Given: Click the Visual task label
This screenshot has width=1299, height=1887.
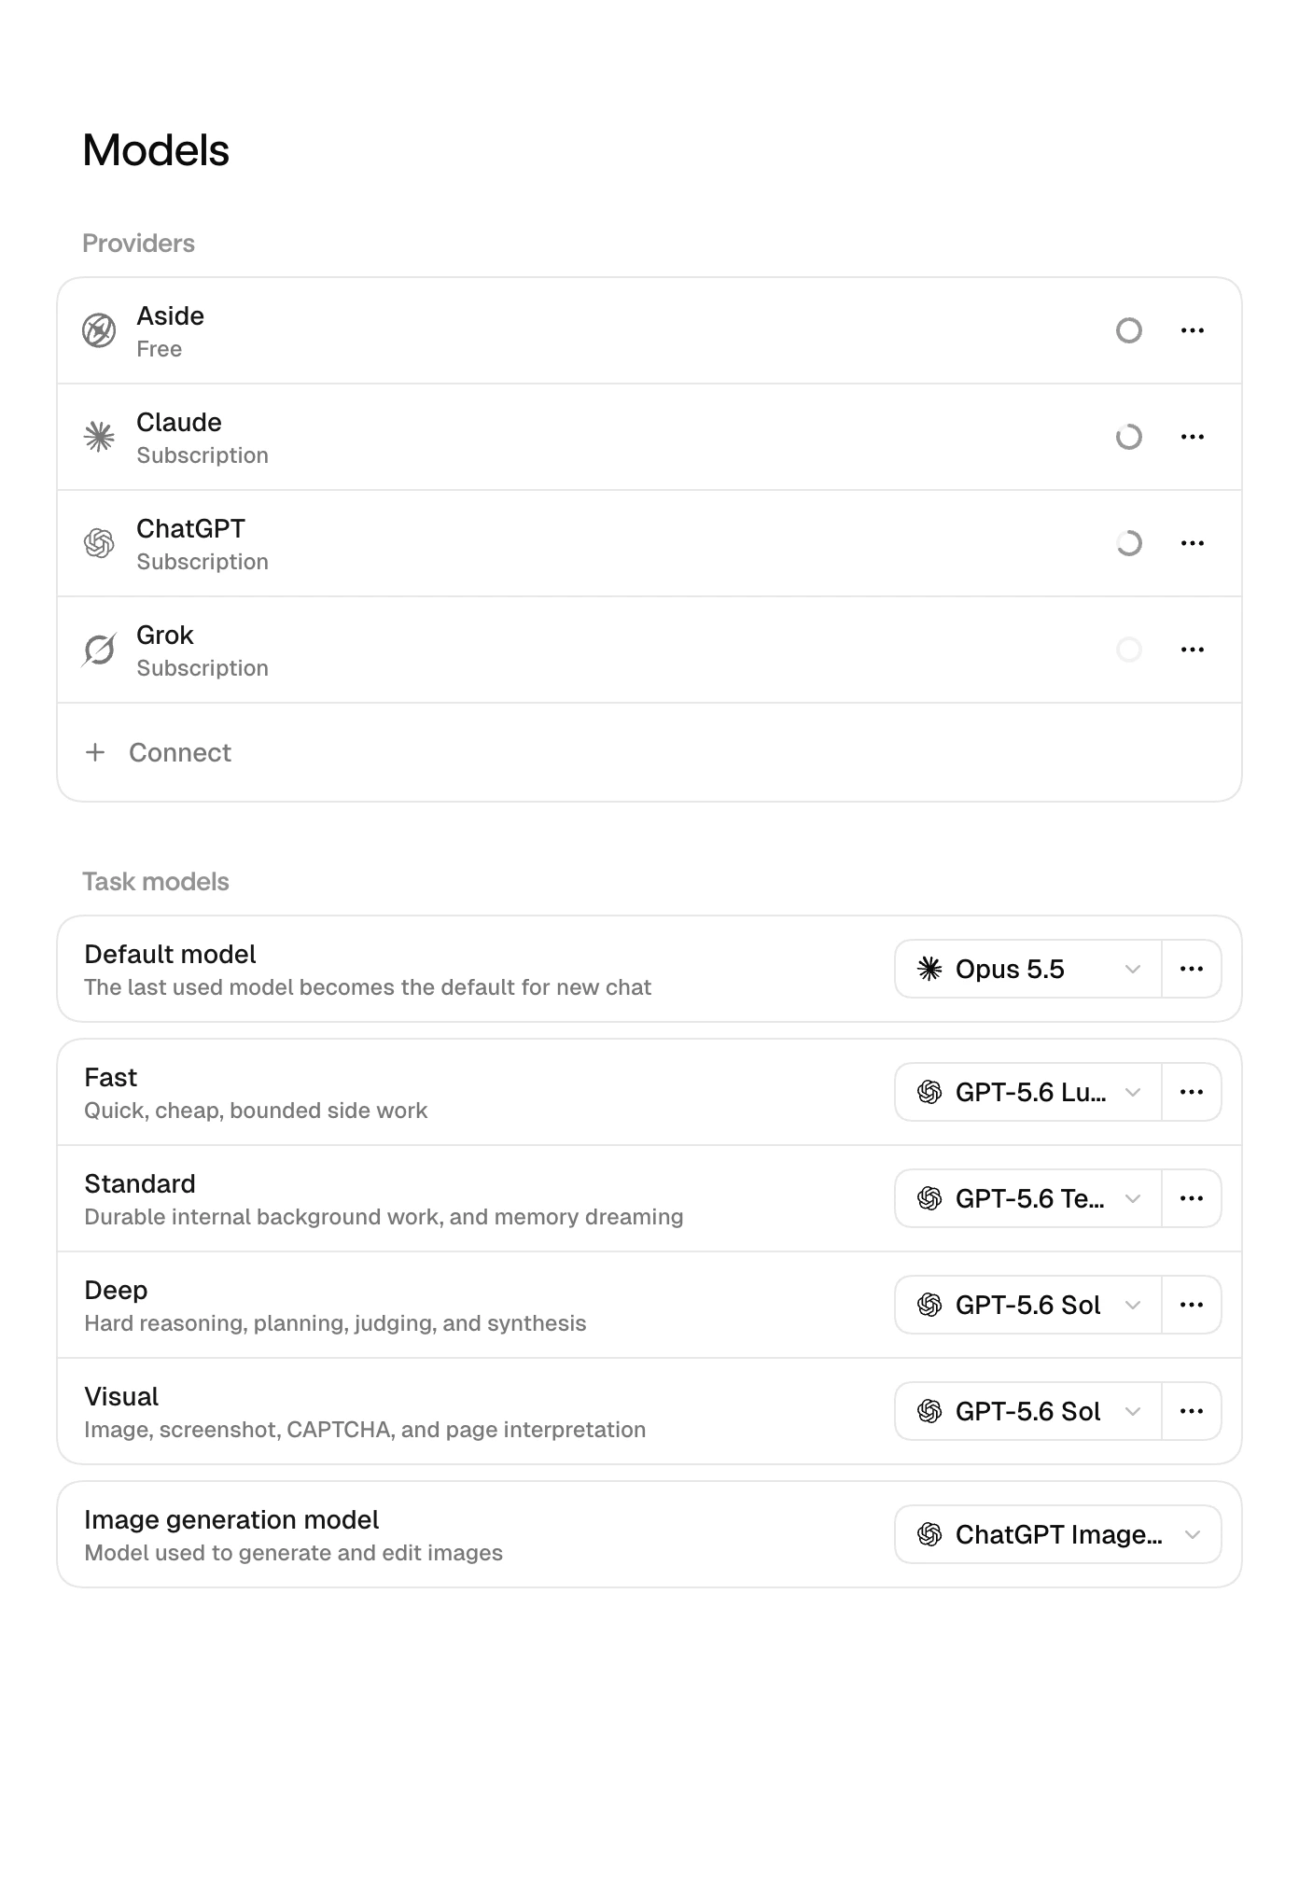Looking at the screenshot, I should tap(121, 1396).
